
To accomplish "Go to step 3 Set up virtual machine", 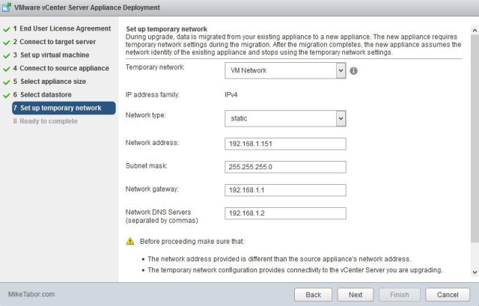I will [51, 55].
